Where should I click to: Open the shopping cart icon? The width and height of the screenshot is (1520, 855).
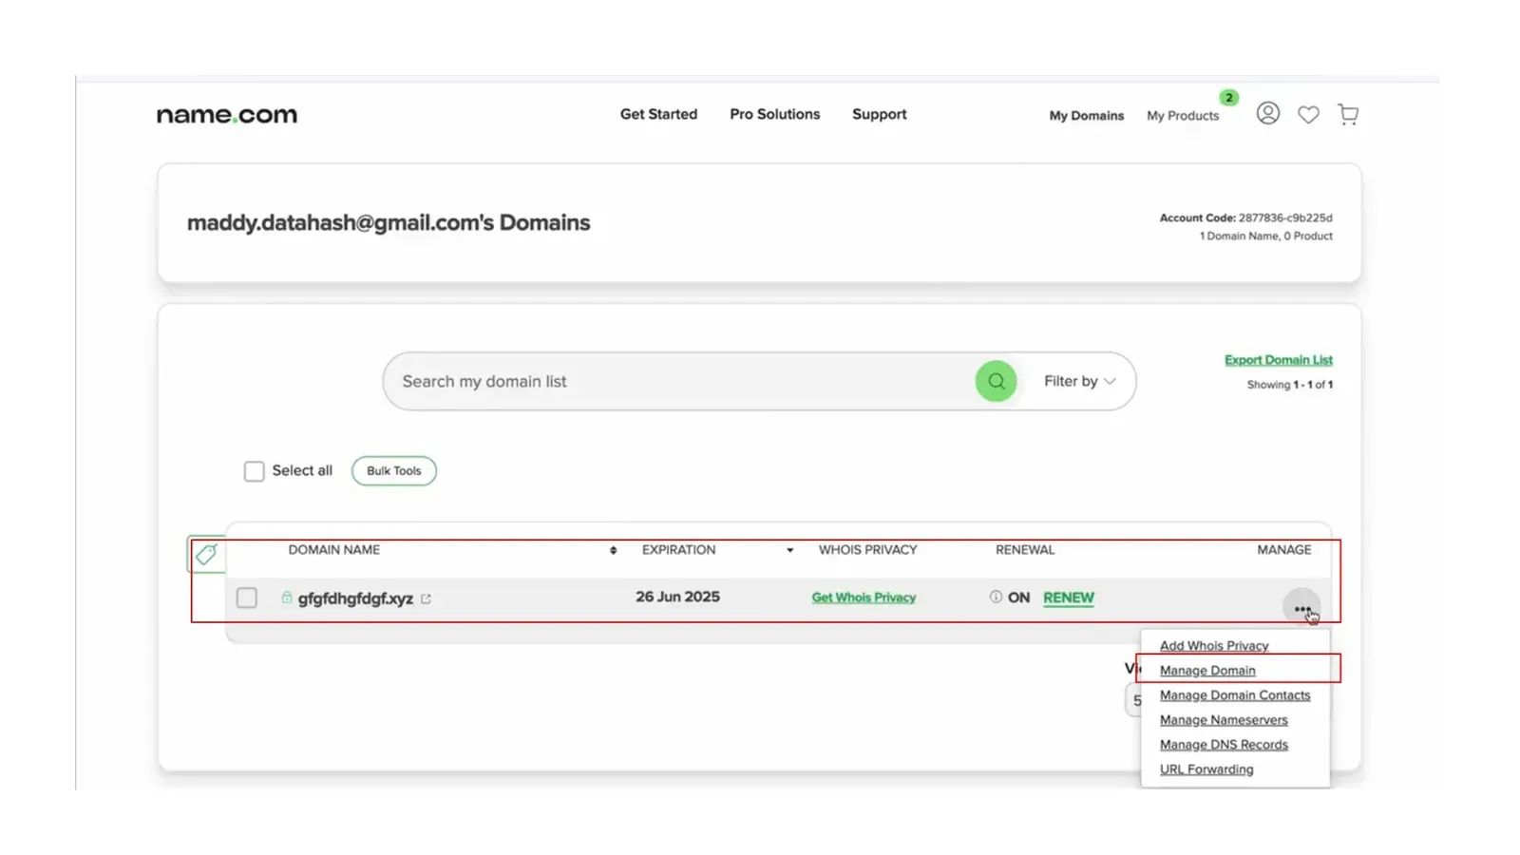pos(1348,115)
